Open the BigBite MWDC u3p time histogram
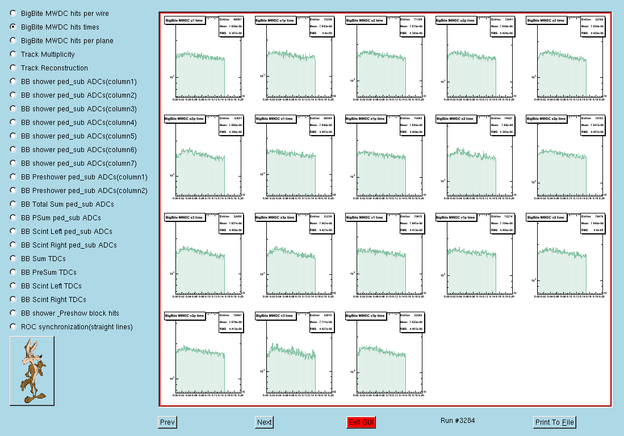This screenshot has height=436, width=624. pyautogui.click(x=204, y=157)
